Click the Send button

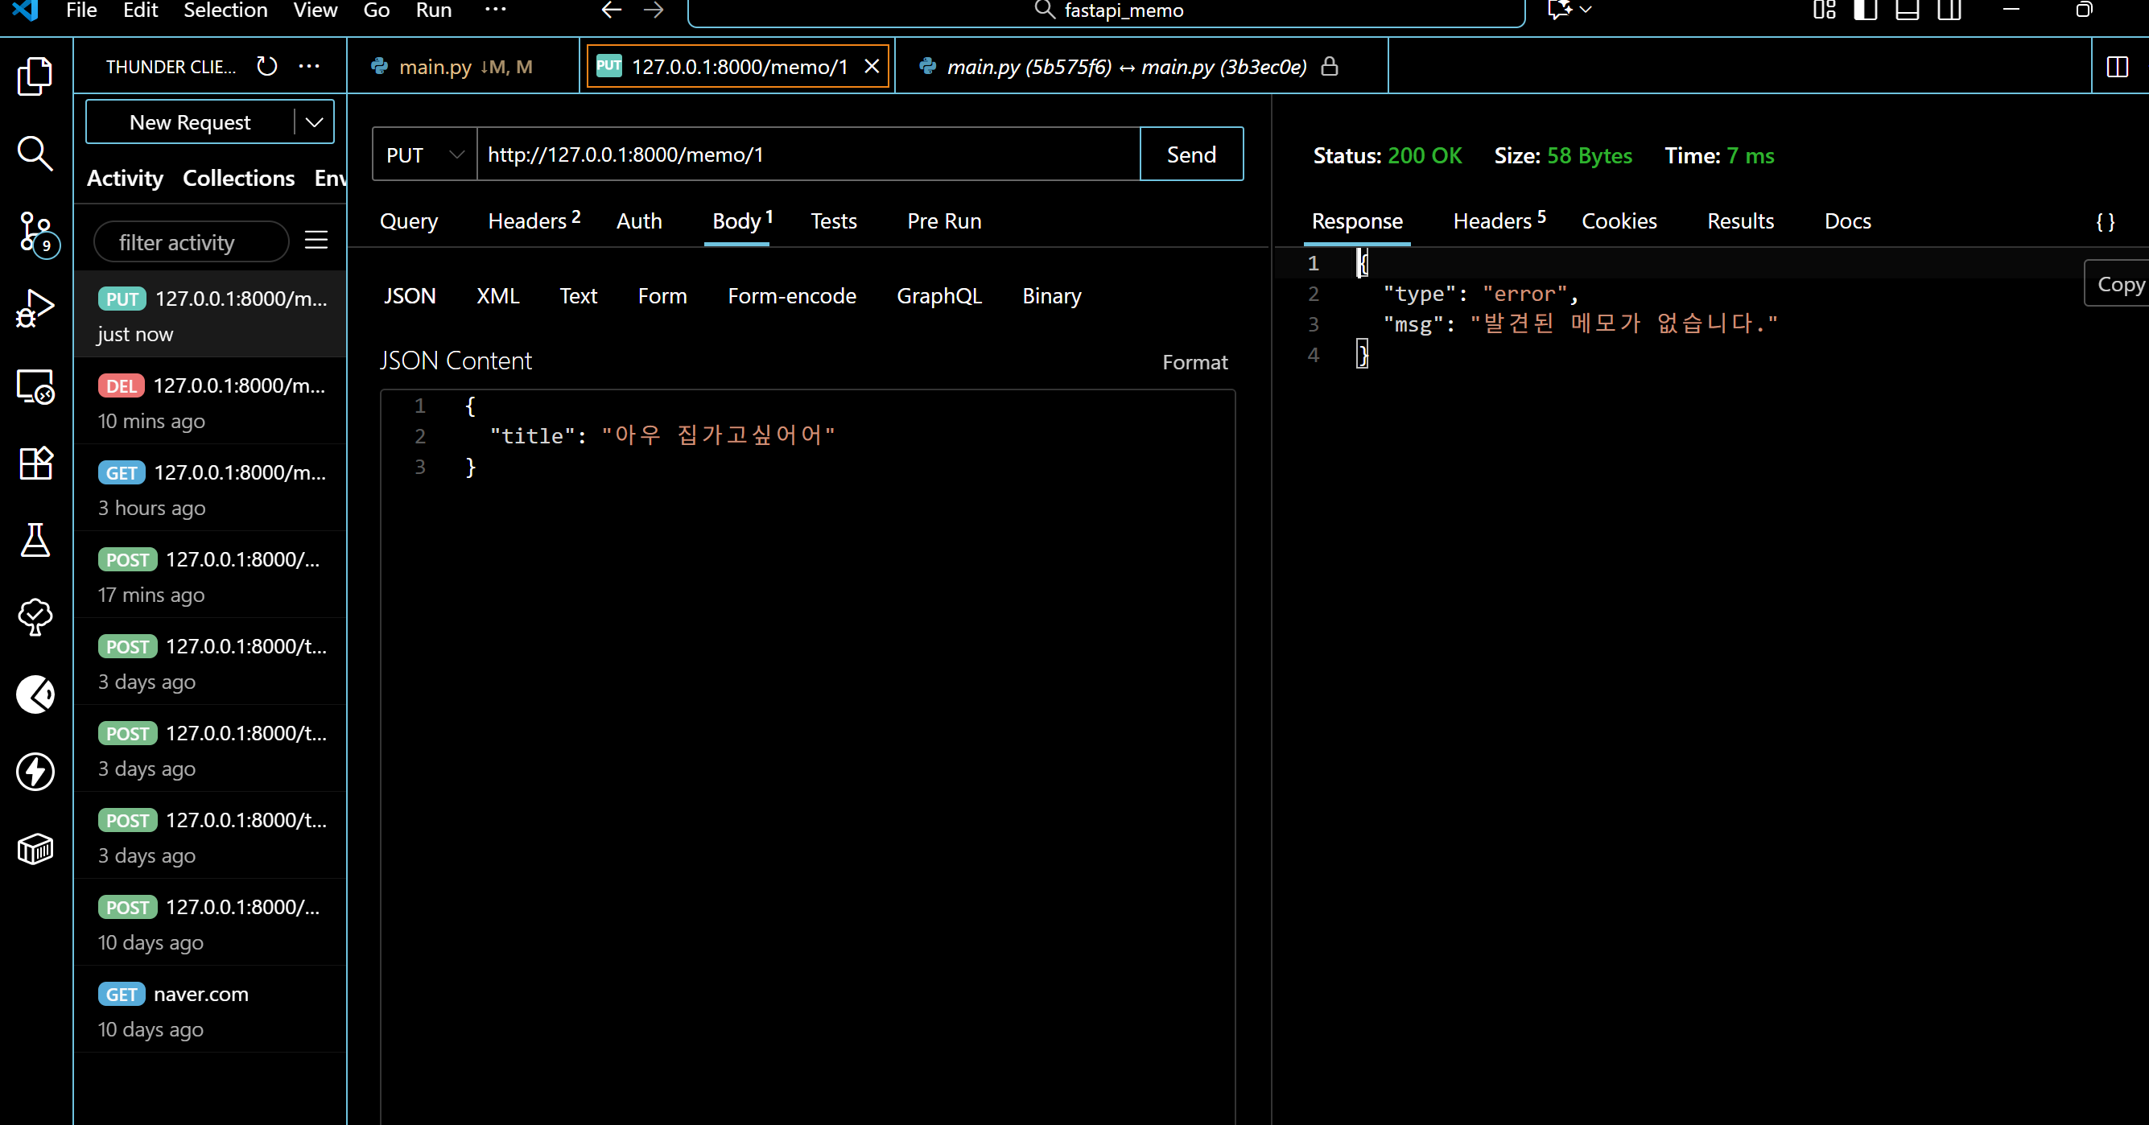click(1190, 155)
